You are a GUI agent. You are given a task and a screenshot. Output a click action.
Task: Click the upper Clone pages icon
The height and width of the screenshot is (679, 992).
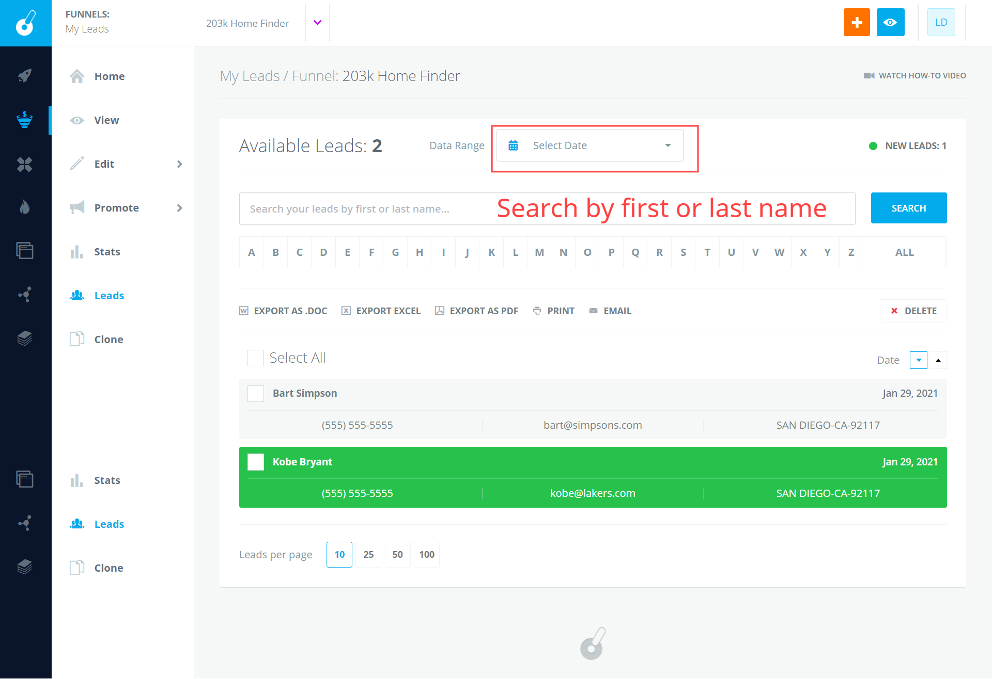[x=77, y=339]
